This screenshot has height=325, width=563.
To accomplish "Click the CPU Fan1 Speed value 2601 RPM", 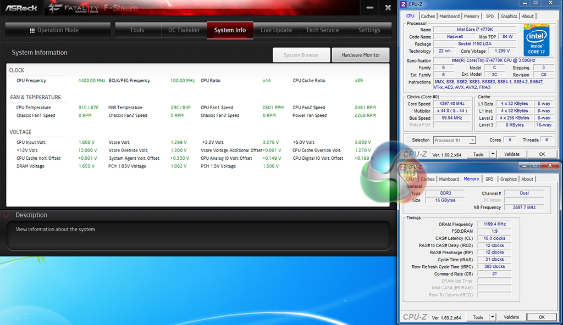I will (x=273, y=108).
